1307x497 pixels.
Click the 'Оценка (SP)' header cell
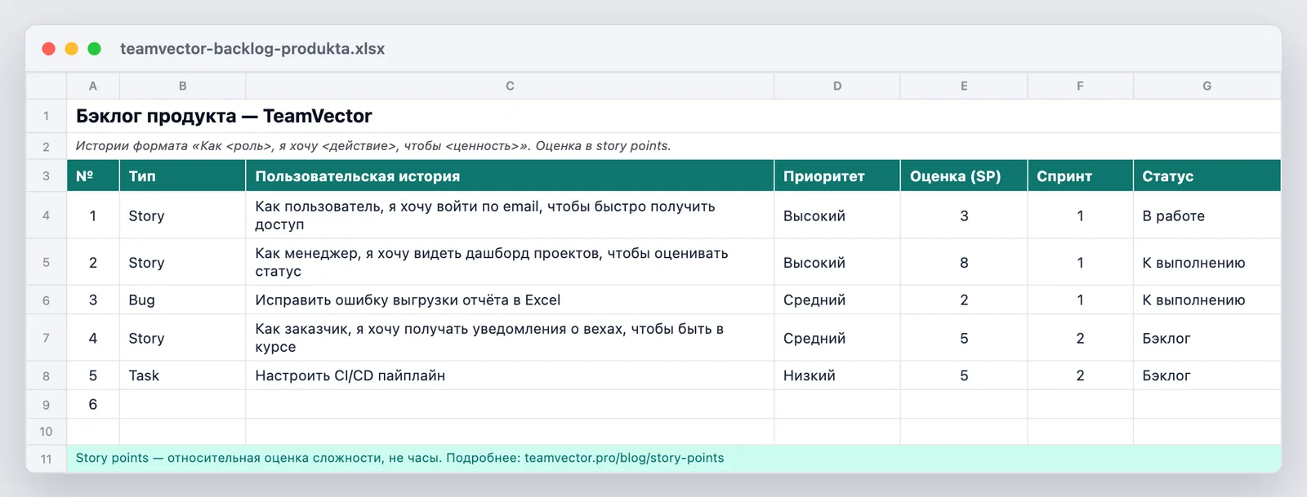[x=964, y=175]
